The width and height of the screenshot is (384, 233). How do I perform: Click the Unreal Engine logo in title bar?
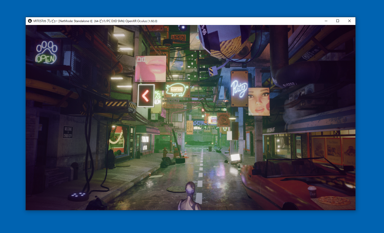[30, 21]
